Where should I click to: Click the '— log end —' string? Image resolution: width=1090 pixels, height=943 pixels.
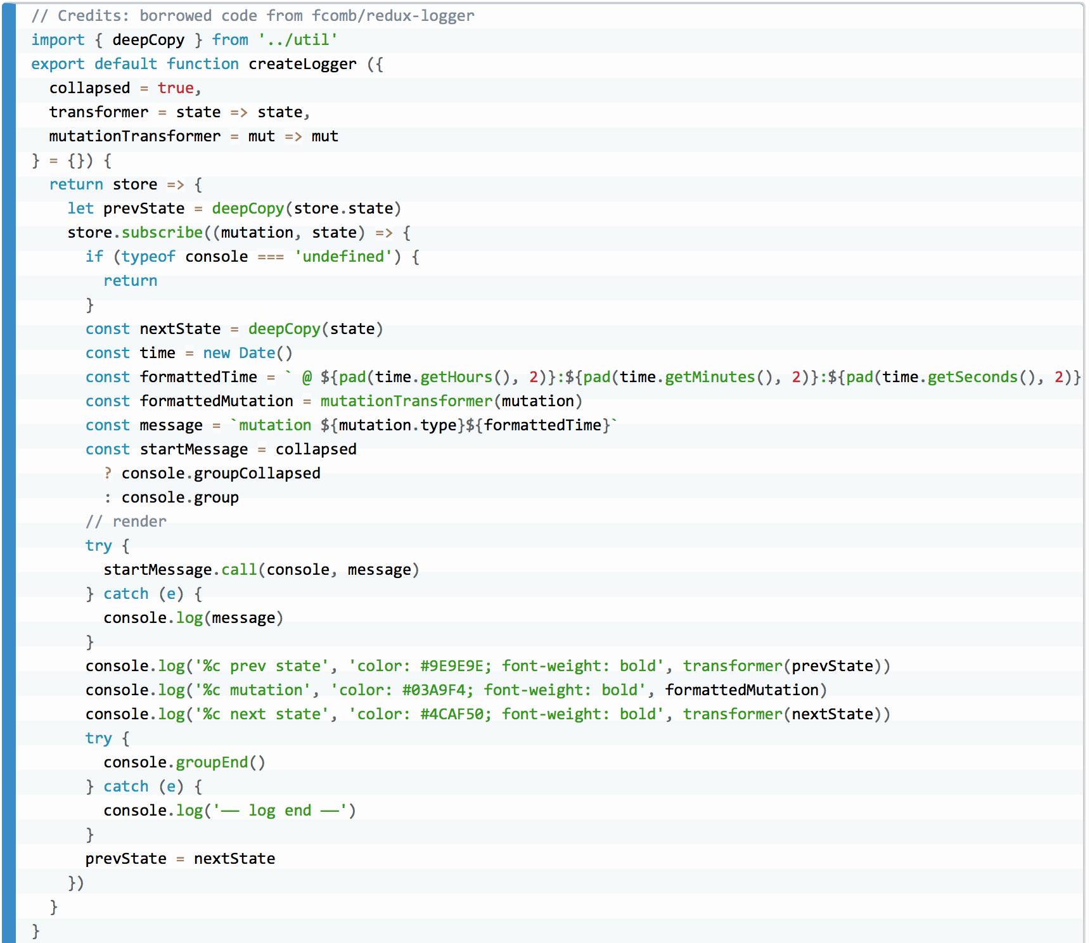280,811
